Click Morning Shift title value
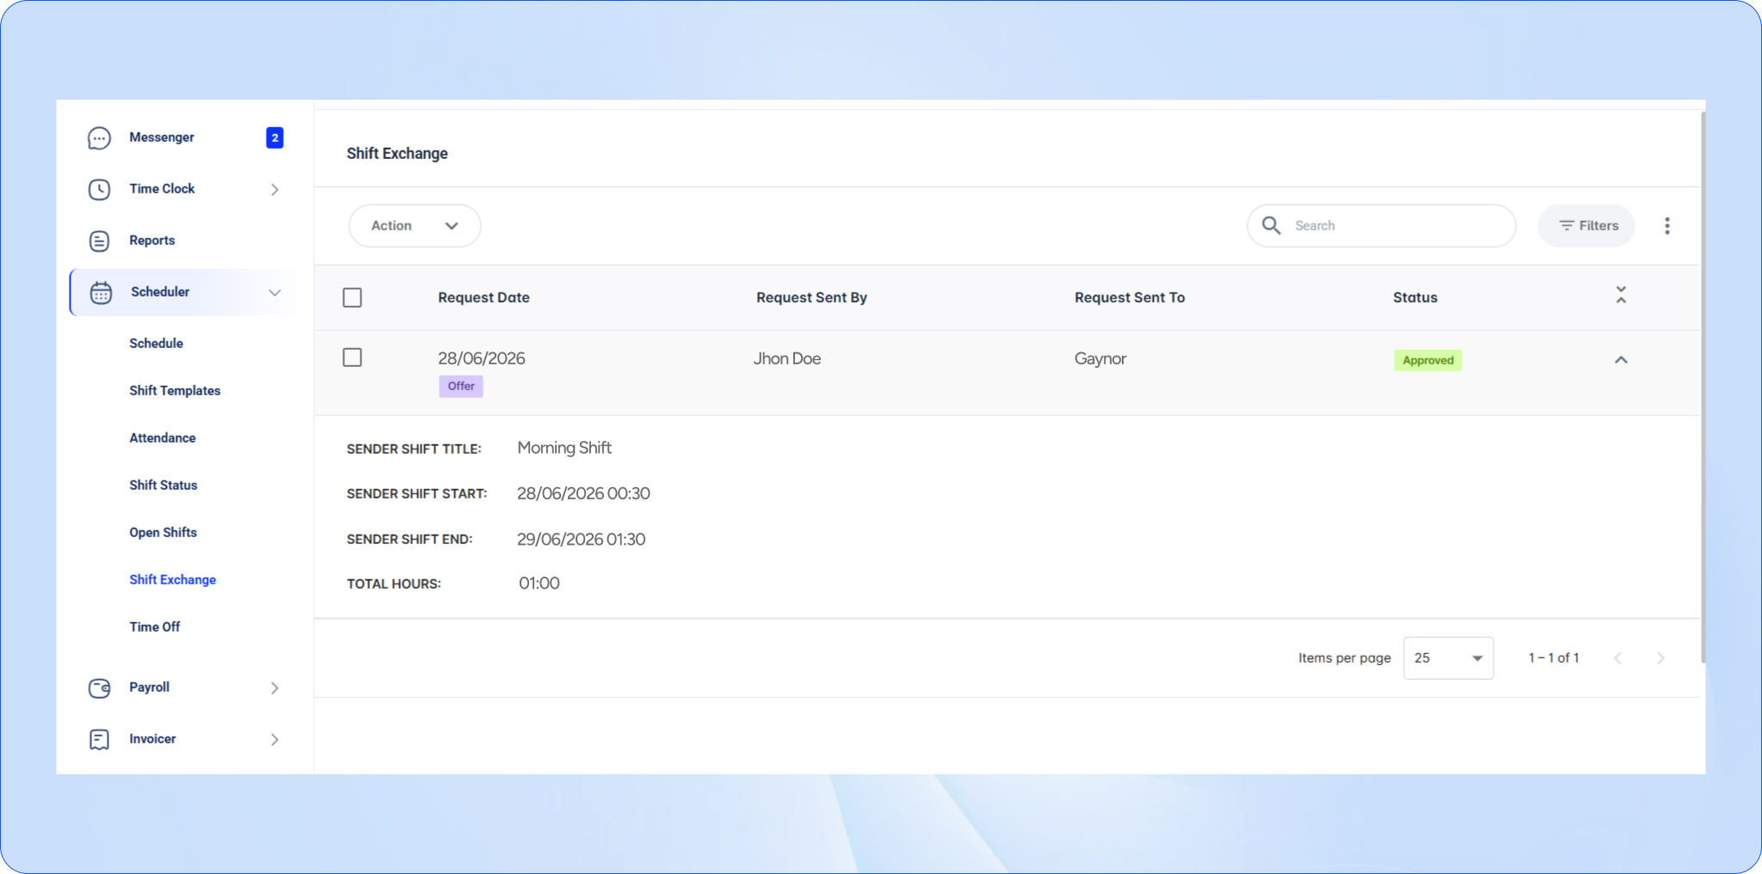Image resolution: width=1762 pixels, height=874 pixels. point(564,448)
